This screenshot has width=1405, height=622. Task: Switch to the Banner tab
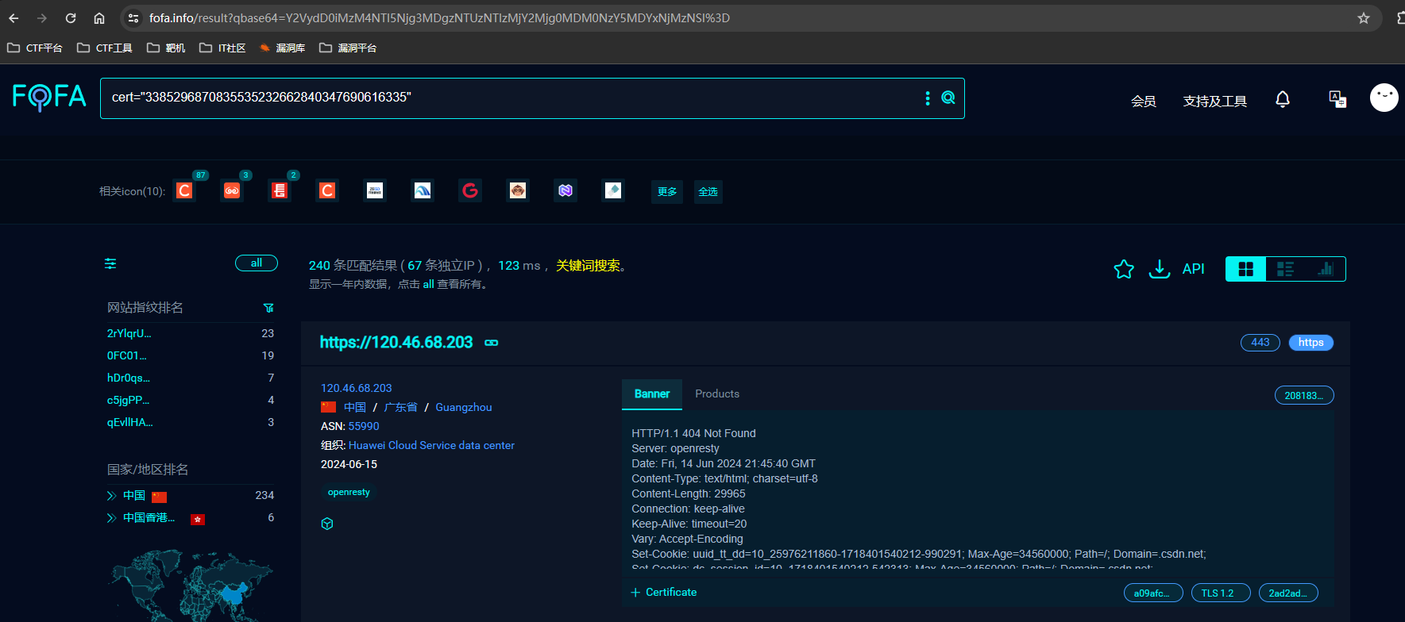tap(652, 394)
